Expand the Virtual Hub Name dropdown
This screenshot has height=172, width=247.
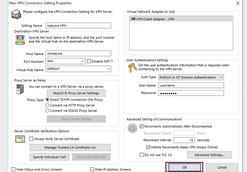coord(108,69)
